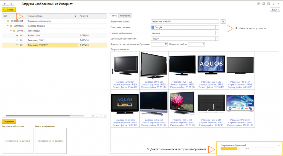The image size is (283, 156).
Task: Dismiss the image loading progress notification
Action: click(279, 145)
